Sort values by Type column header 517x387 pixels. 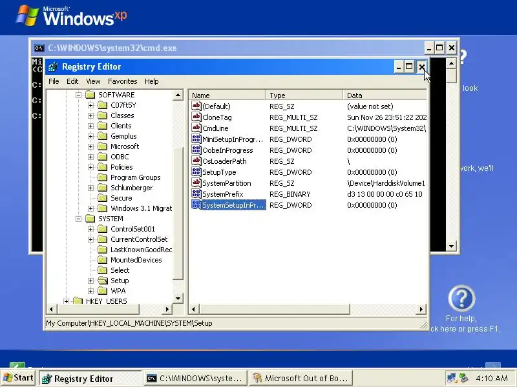pos(304,95)
